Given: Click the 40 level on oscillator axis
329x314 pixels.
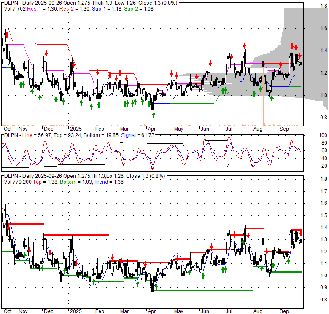Looking at the screenshot, I should pos(324,158).
